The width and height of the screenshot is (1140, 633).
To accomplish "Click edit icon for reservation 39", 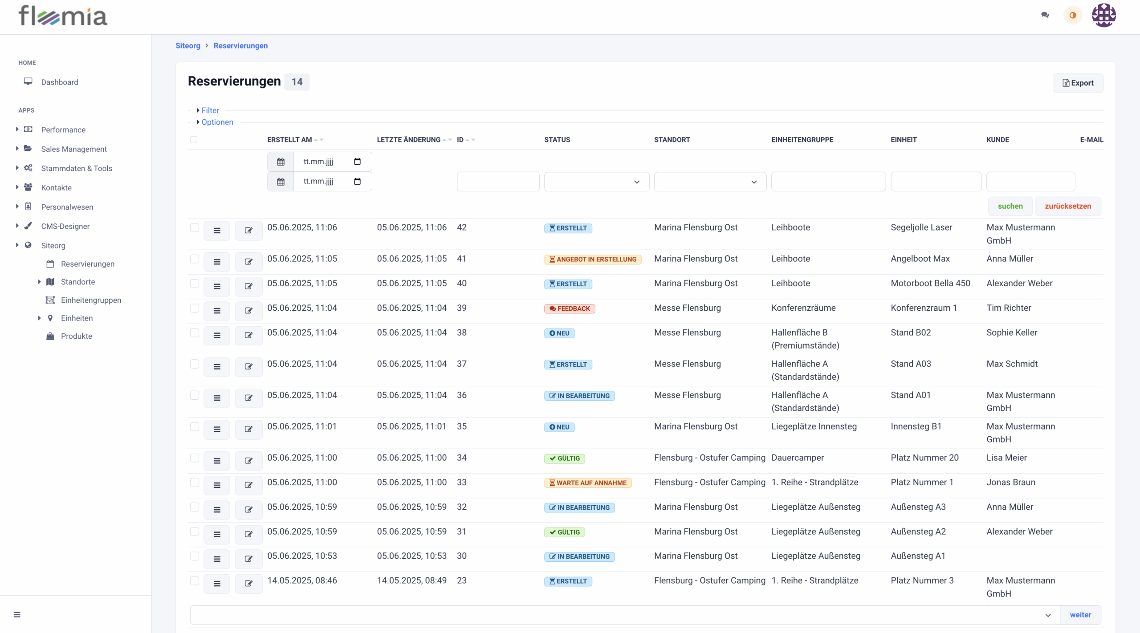I will pyautogui.click(x=248, y=311).
